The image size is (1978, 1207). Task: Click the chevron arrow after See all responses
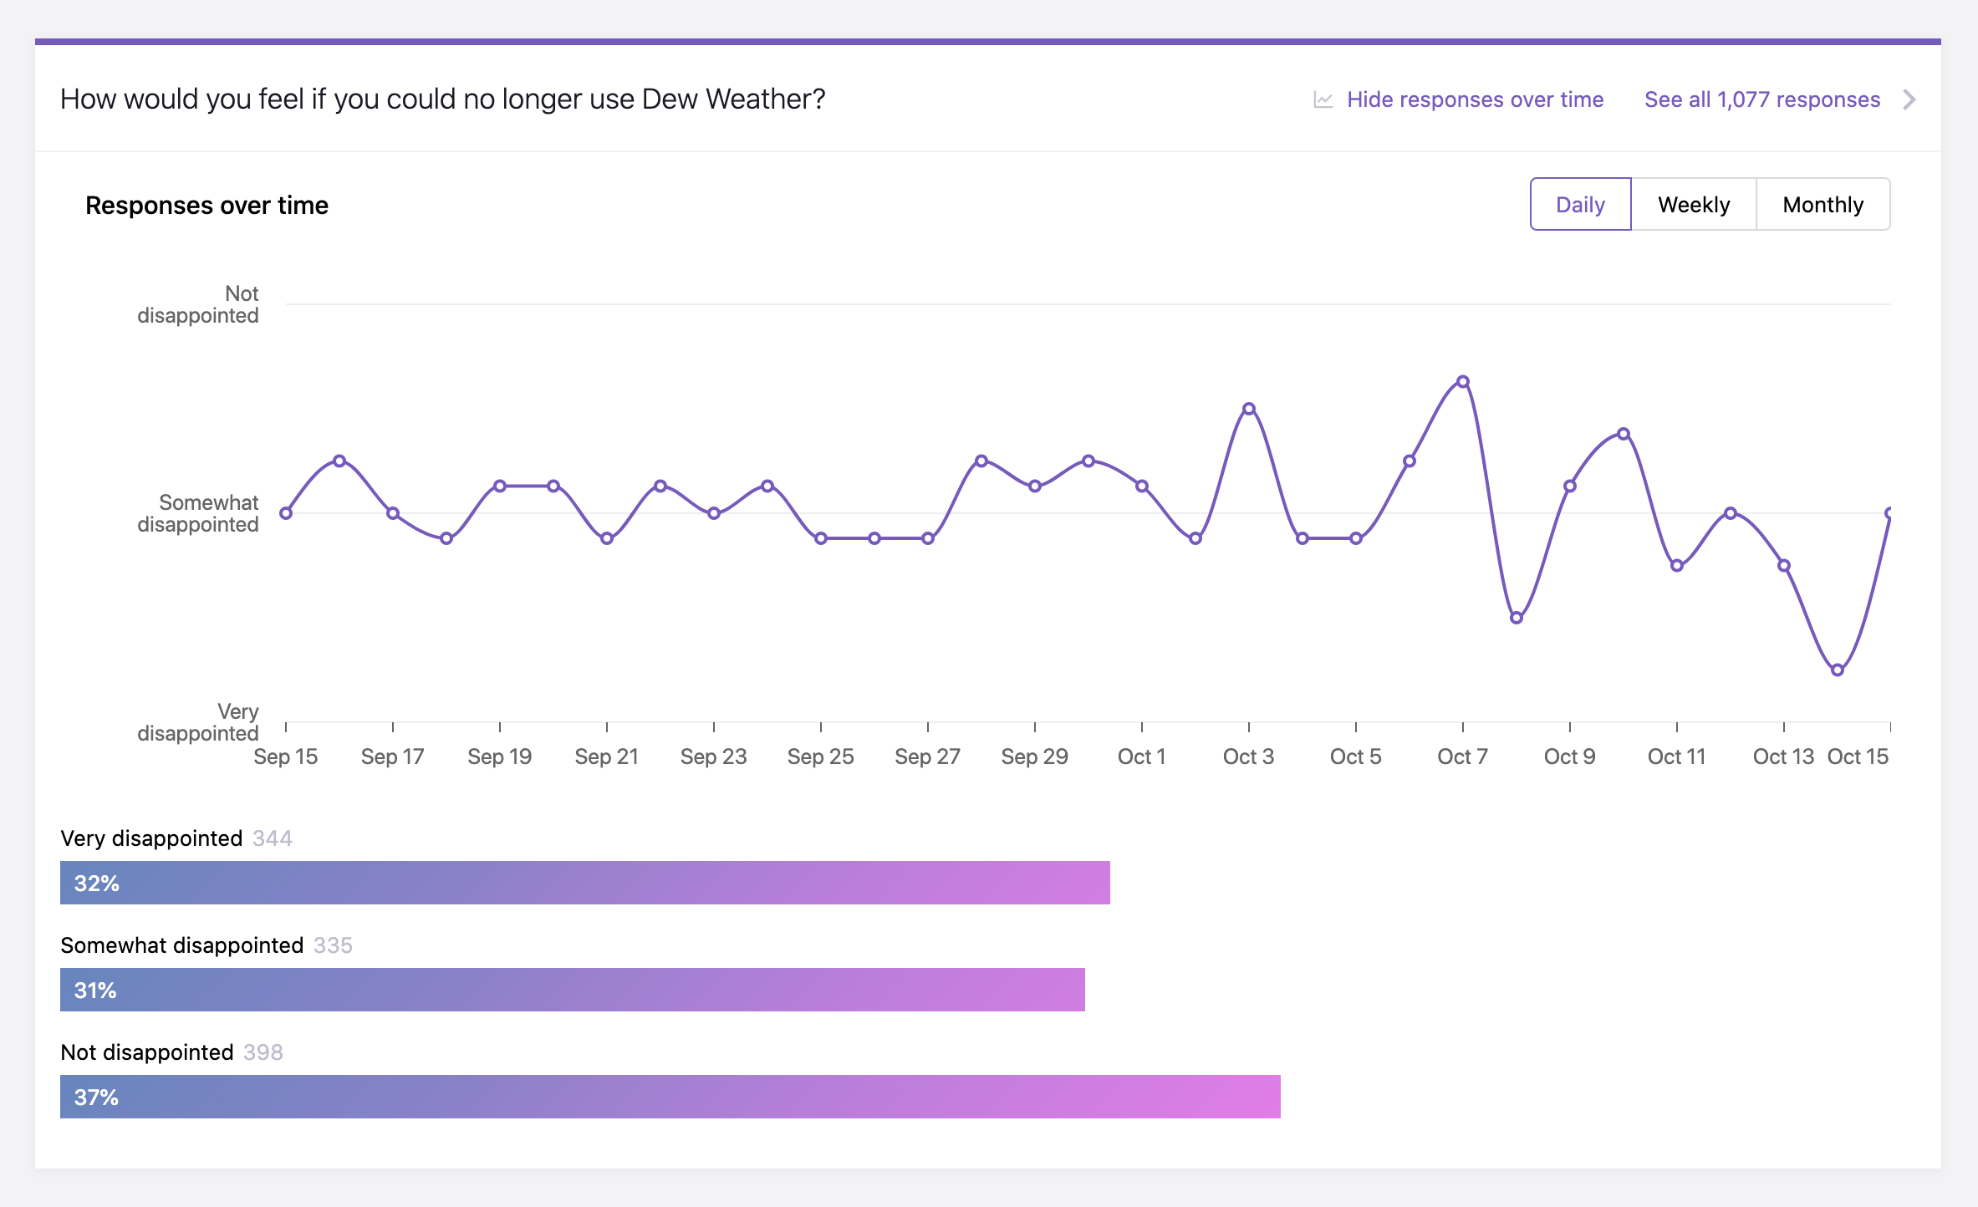[1909, 99]
